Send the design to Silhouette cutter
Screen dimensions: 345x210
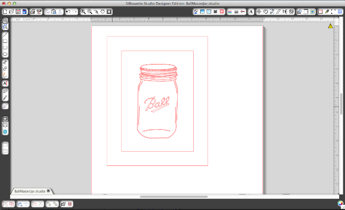[39, 12]
